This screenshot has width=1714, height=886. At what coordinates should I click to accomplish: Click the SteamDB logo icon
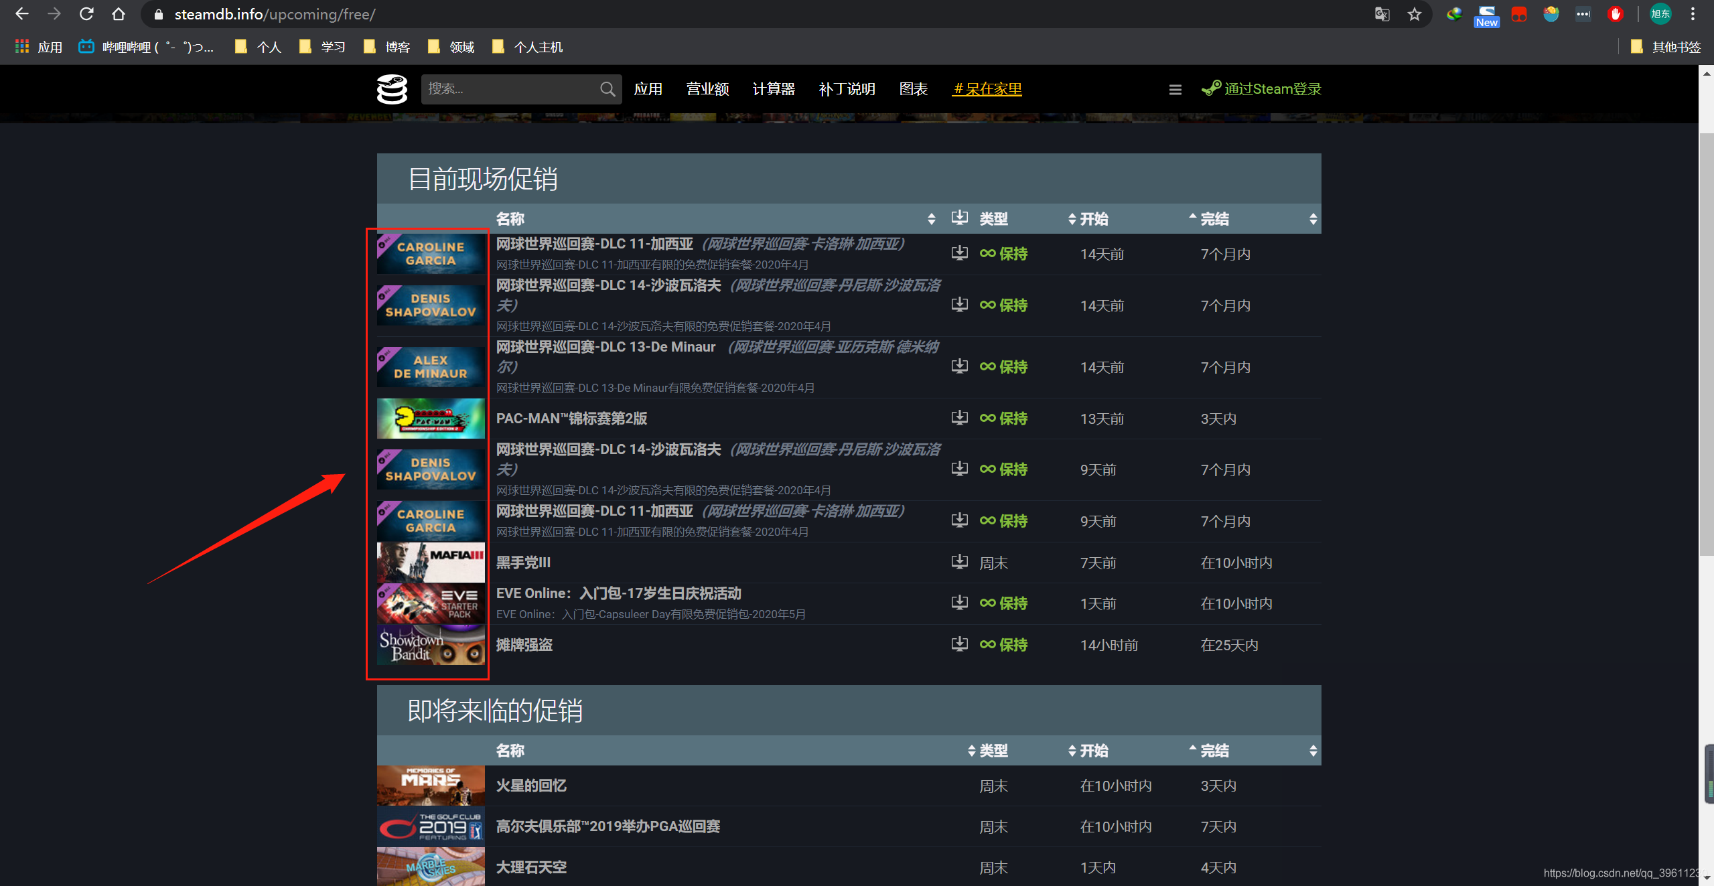[x=392, y=89]
